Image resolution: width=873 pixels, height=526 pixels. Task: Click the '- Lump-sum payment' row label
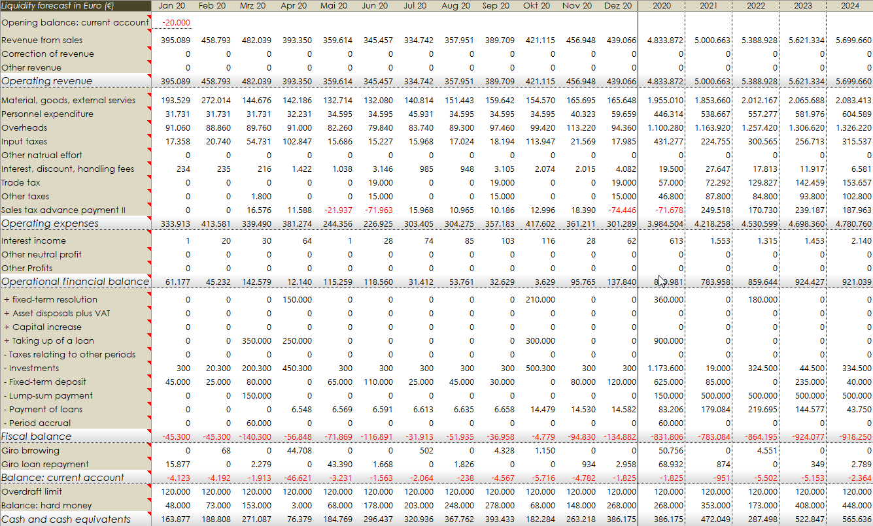(x=48, y=396)
